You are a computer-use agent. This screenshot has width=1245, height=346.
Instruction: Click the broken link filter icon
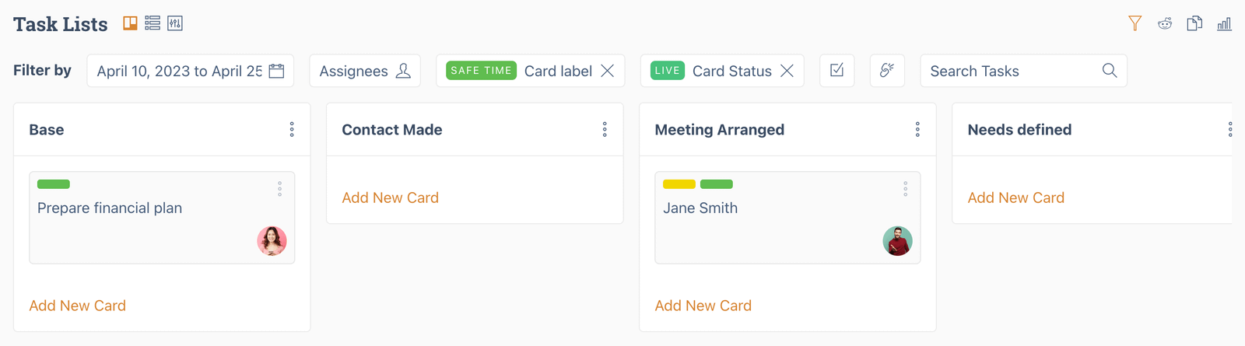pos(887,71)
